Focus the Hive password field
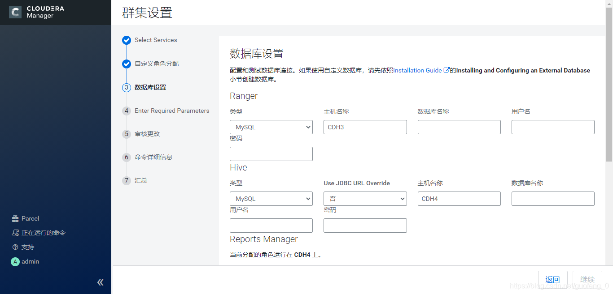 [x=365, y=226]
